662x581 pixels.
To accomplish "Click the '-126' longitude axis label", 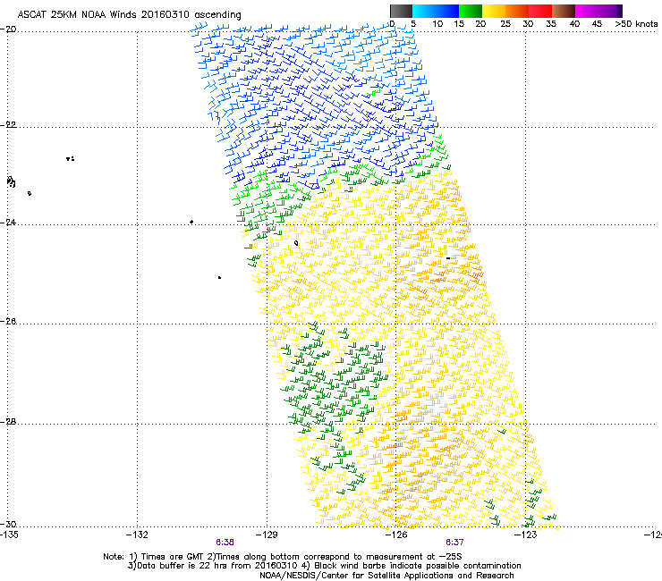I will (x=396, y=535).
